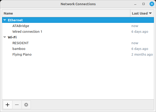156x112 pixels.
Task: Collapse the Wi-Fi group triangle
Action: tap(5, 37)
